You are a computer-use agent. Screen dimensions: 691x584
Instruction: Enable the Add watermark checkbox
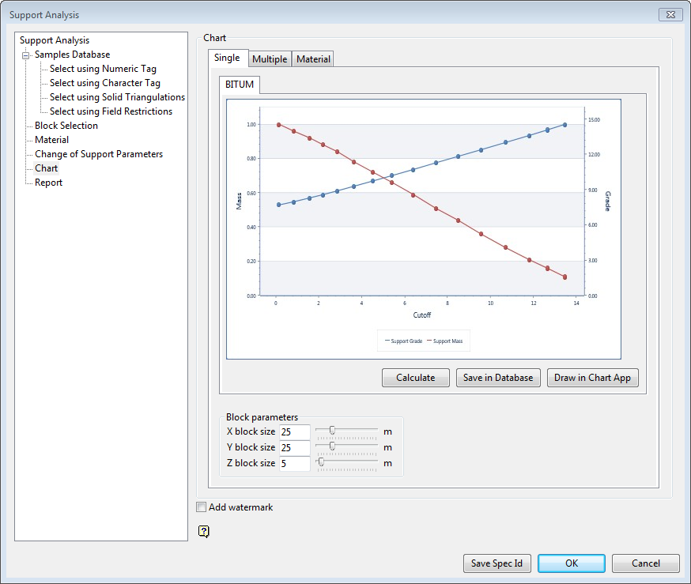click(202, 507)
